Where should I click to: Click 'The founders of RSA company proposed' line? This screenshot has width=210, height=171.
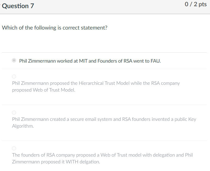click(102, 155)
